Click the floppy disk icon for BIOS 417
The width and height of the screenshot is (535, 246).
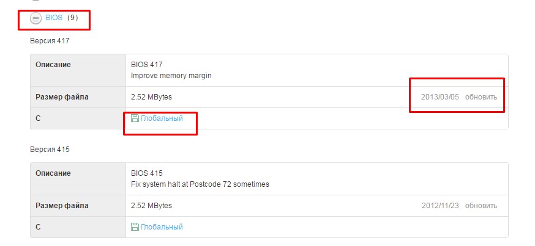click(x=135, y=118)
